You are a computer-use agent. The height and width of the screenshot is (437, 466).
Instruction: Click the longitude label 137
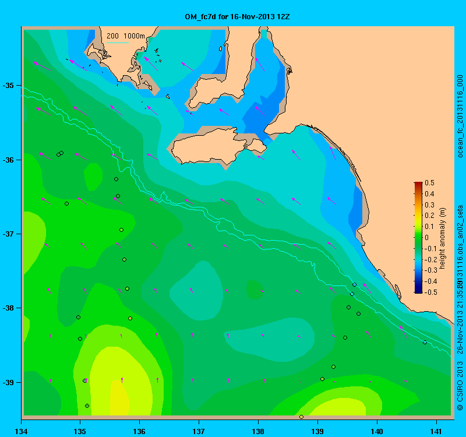[x=199, y=431]
